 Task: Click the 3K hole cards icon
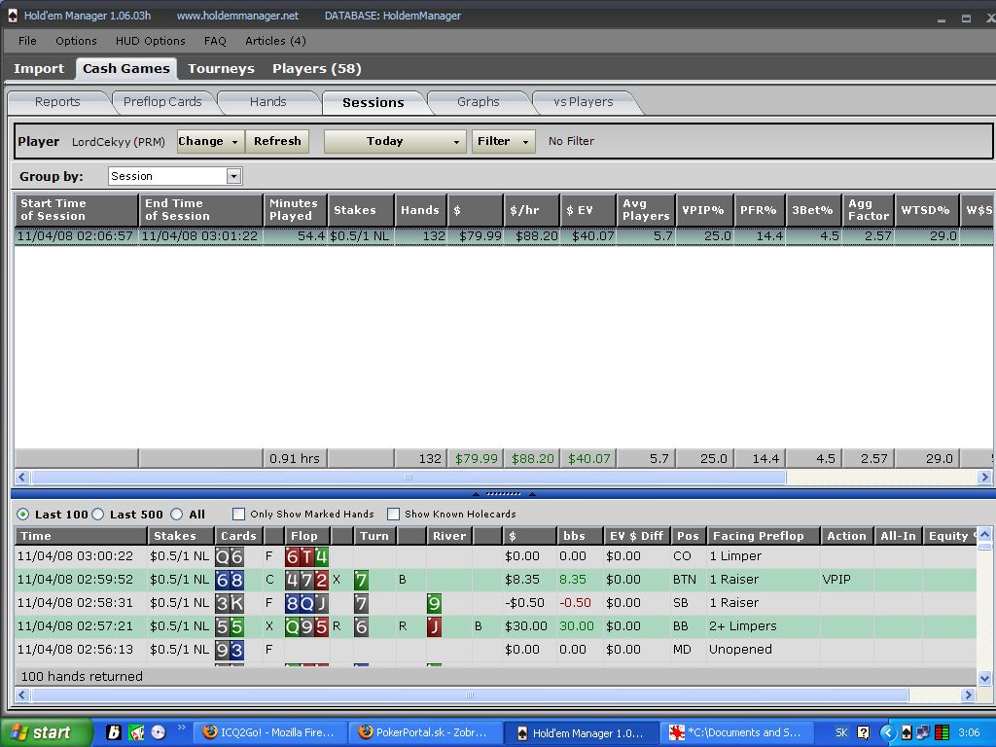click(230, 603)
